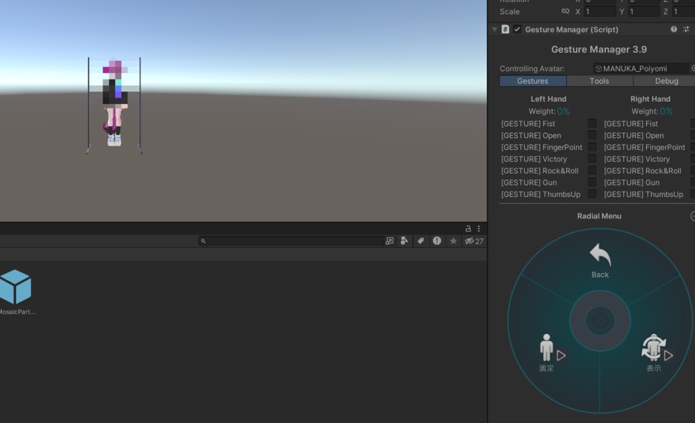Toggle Left Hand Fist gesture

(x=592, y=124)
